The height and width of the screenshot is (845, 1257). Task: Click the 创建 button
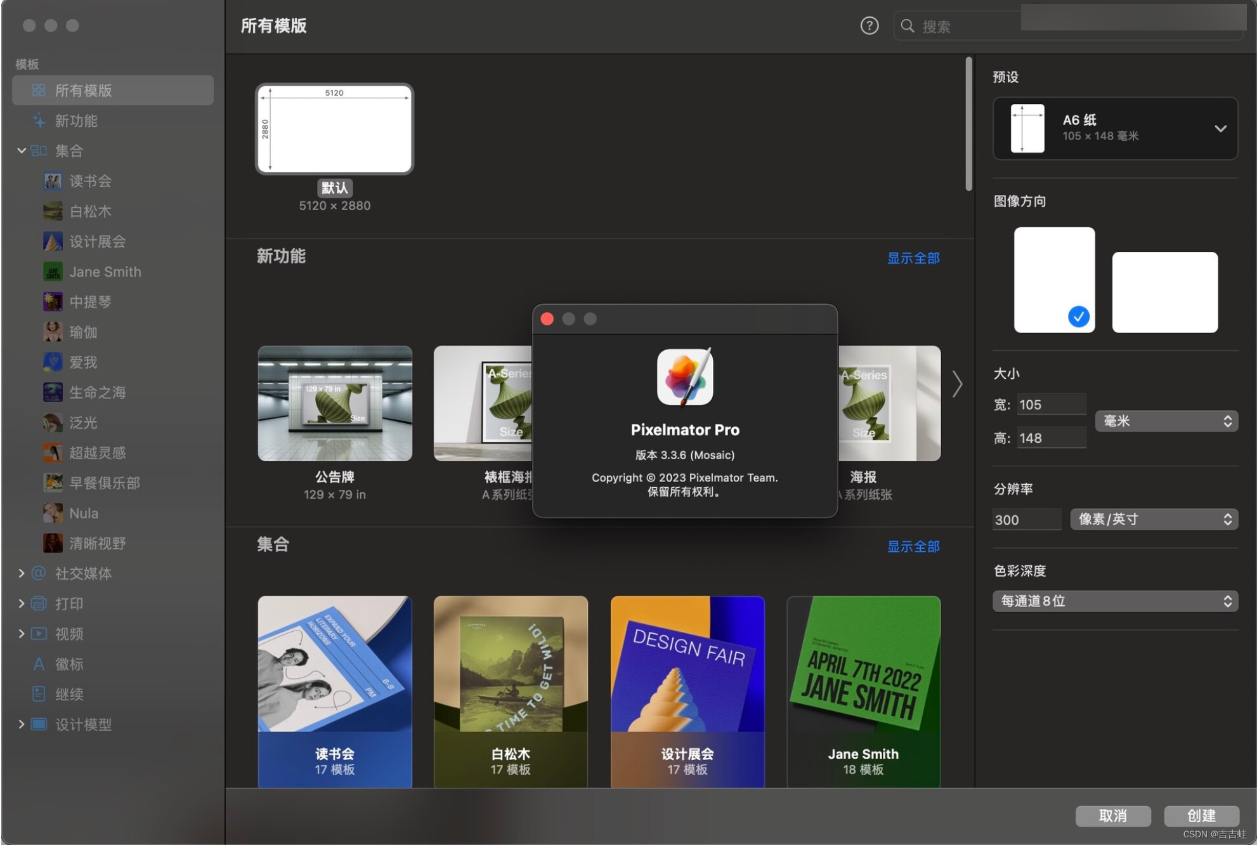tap(1201, 815)
